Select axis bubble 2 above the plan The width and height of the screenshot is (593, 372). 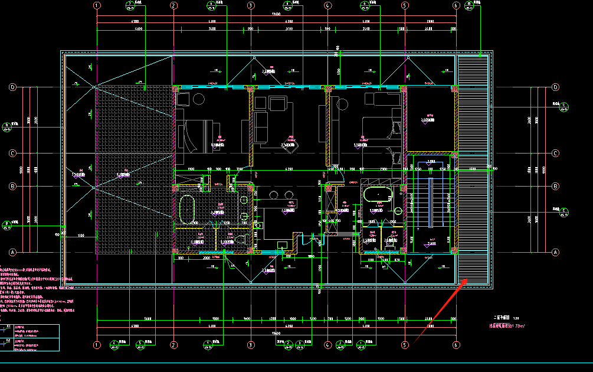(173, 6)
